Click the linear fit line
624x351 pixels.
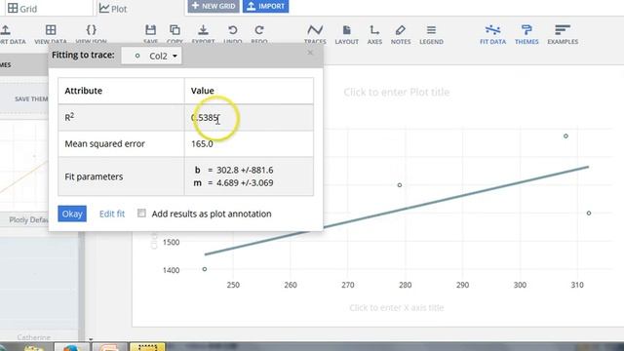point(397,211)
